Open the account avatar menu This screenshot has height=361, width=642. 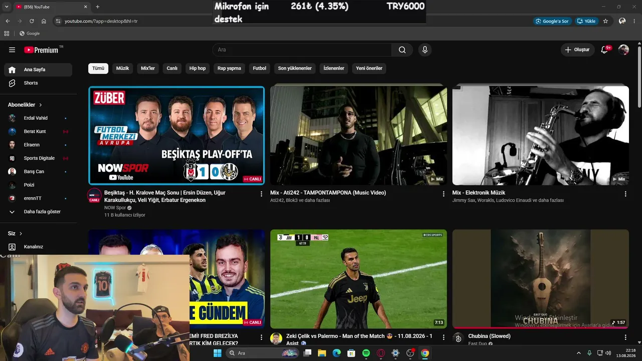pos(623,50)
